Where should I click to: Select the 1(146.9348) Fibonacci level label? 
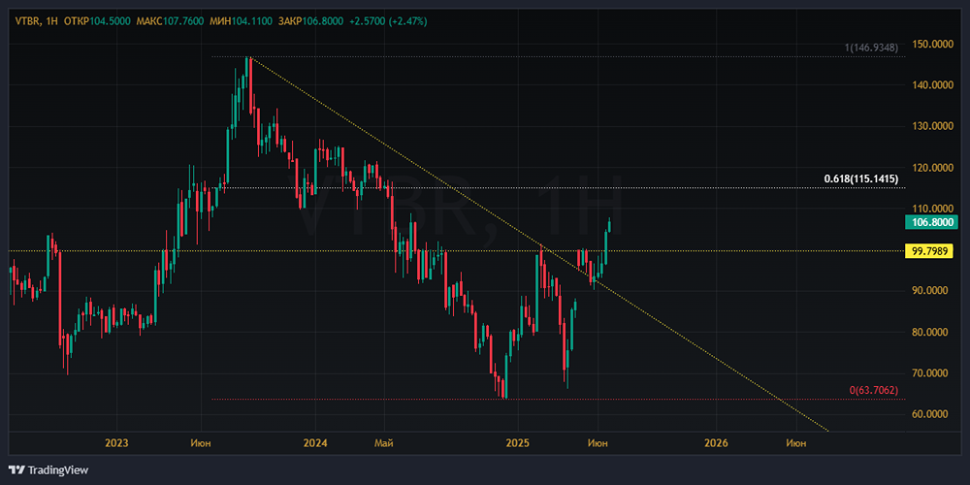pyautogui.click(x=870, y=48)
